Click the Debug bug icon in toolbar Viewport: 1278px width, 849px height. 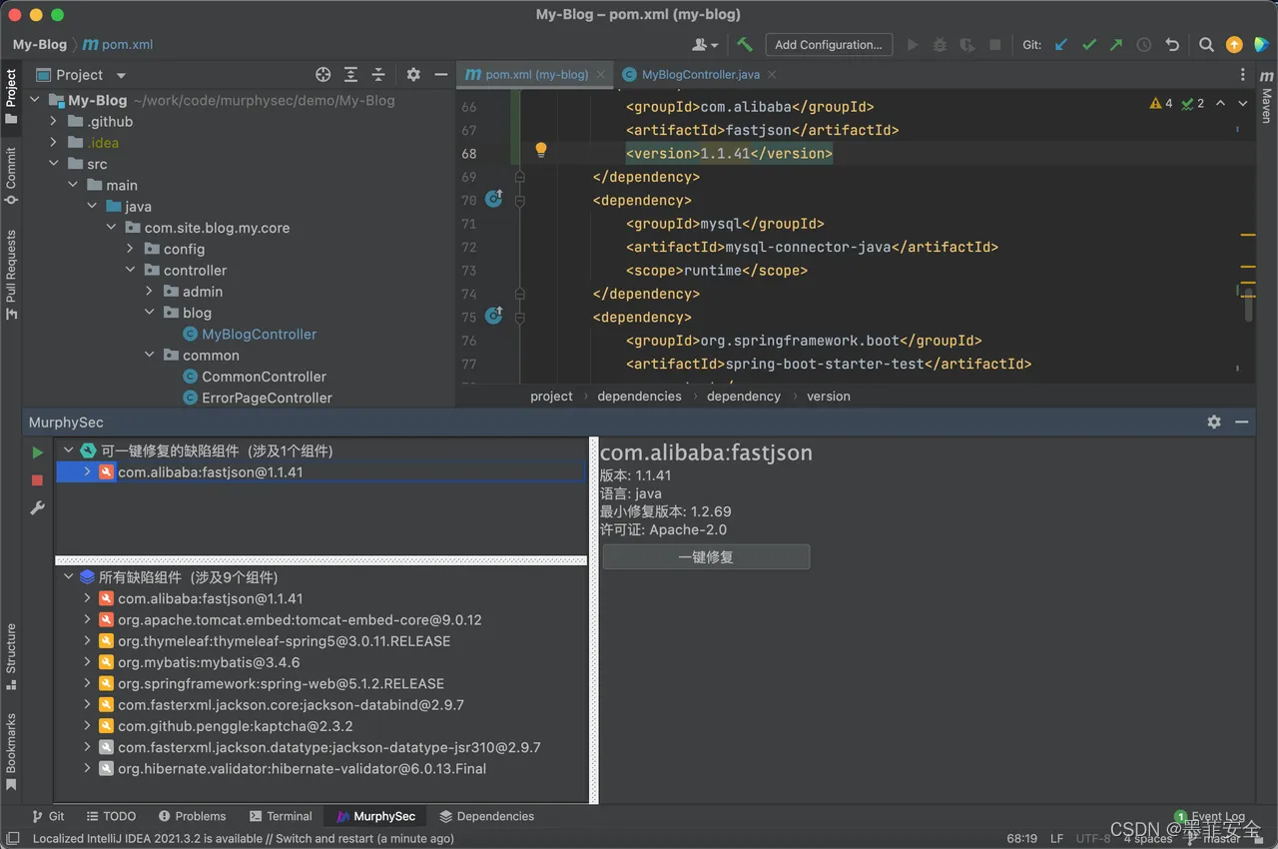[940, 44]
